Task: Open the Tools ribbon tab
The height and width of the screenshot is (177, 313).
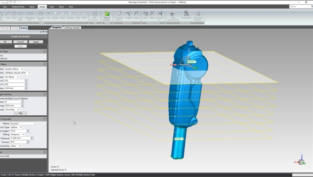Action: pyautogui.click(x=51, y=7)
